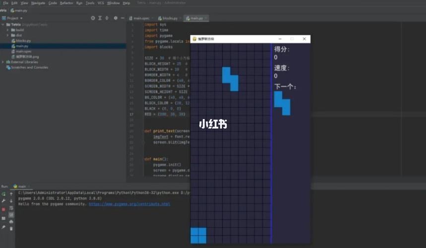Hide Project panel with minus icon
The width and height of the screenshot is (426, 248).
click(122, 18)
